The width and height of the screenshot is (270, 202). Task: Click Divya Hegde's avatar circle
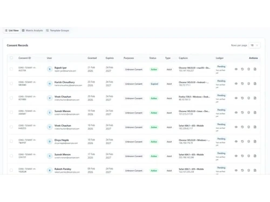pos(50,142)
